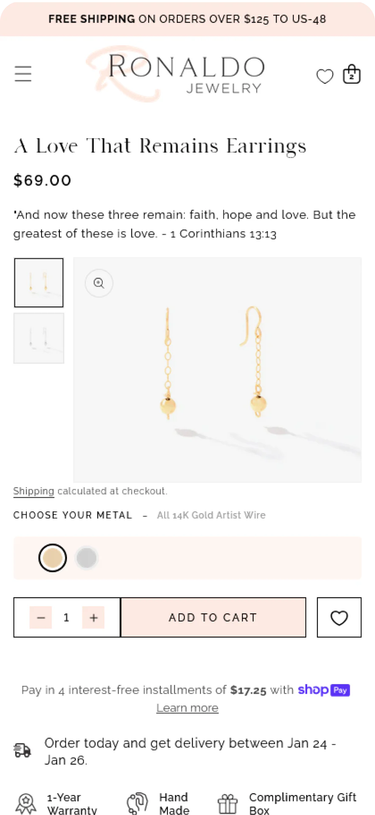Screen dimensions: 375x815
Task: Select the gold metal swatch
Action: (x=53, y=558)
